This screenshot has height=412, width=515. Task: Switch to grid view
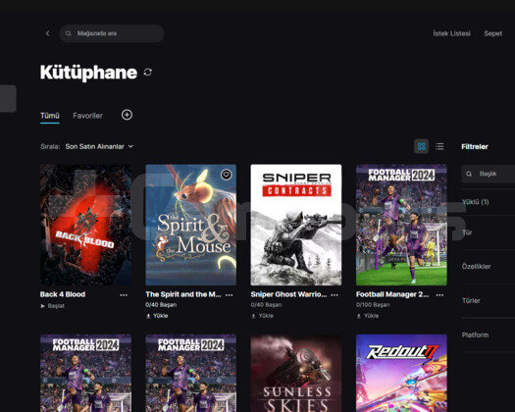point(422,146)
